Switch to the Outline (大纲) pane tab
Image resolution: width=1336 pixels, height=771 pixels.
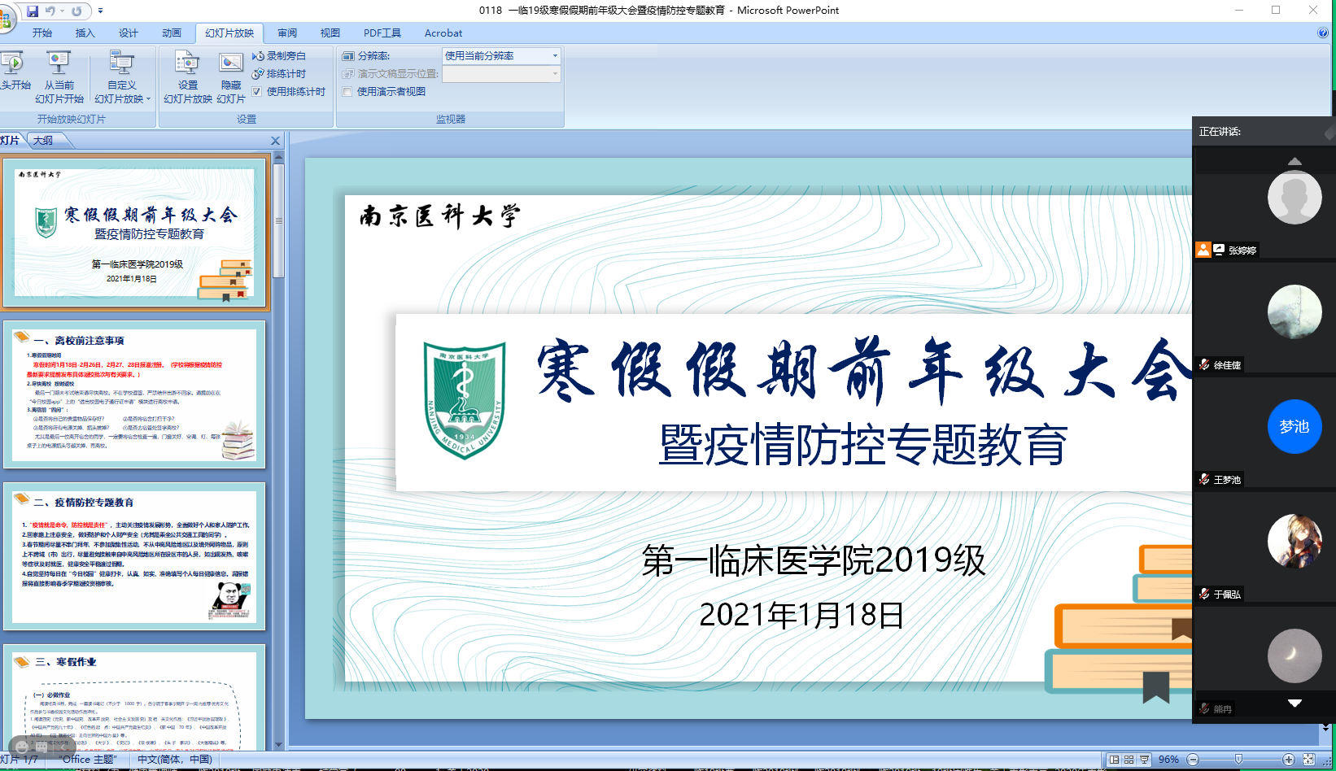pos(43,141)
